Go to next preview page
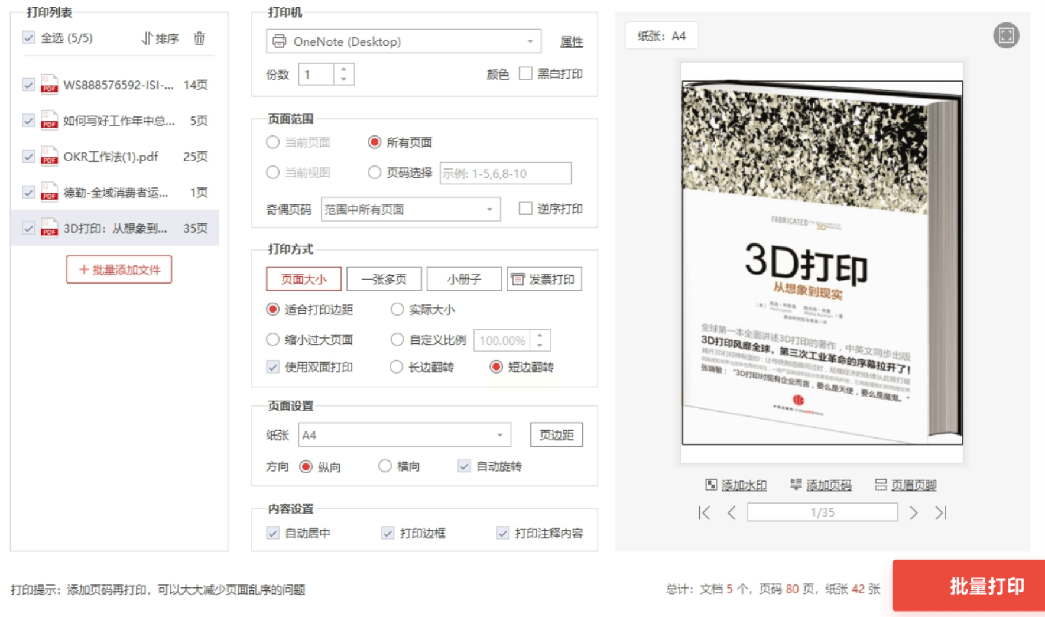 (x=914, y=512)
